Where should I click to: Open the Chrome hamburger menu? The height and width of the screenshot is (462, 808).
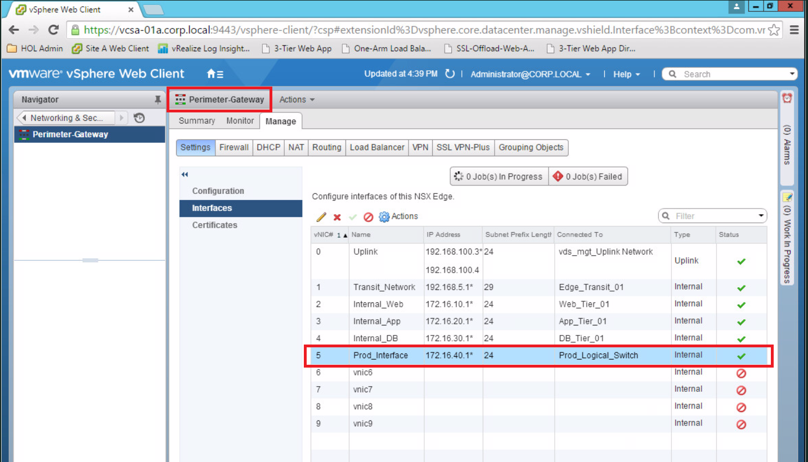coord(794,30)
